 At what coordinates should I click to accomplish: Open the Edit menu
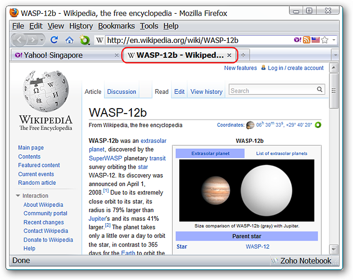(35, 26)
